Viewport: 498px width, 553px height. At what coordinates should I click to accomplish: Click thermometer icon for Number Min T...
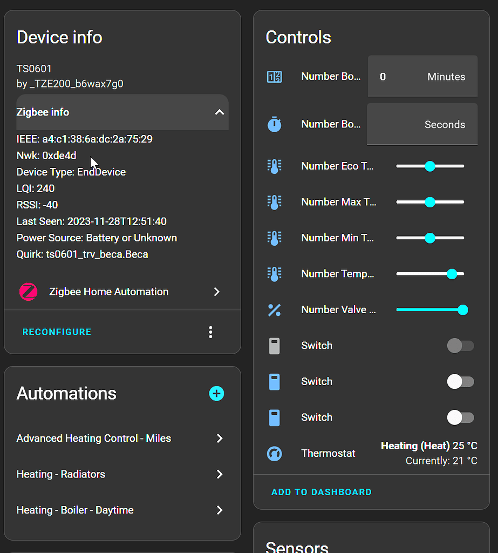click(x=274, y=238)
